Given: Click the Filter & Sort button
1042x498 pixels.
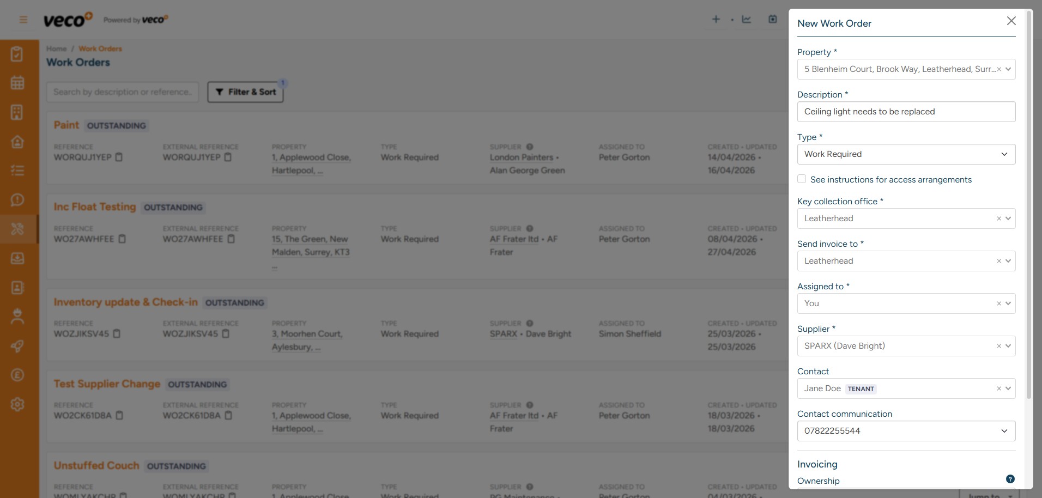Looking at the screenshot, I should [245, 92].
